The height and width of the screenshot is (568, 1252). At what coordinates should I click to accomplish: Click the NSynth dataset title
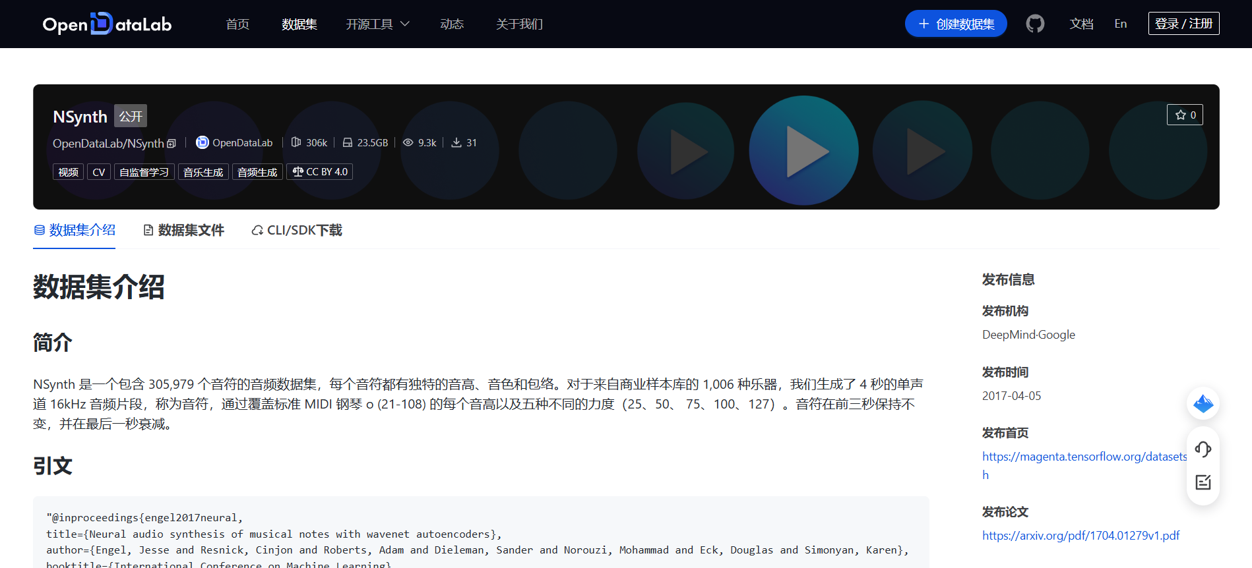[x=80, y=117]
